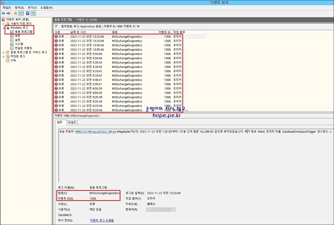The image size is (334, 225).
Task: Click the 저장된 로그 folder icon
Action: (x=8, y=56)
